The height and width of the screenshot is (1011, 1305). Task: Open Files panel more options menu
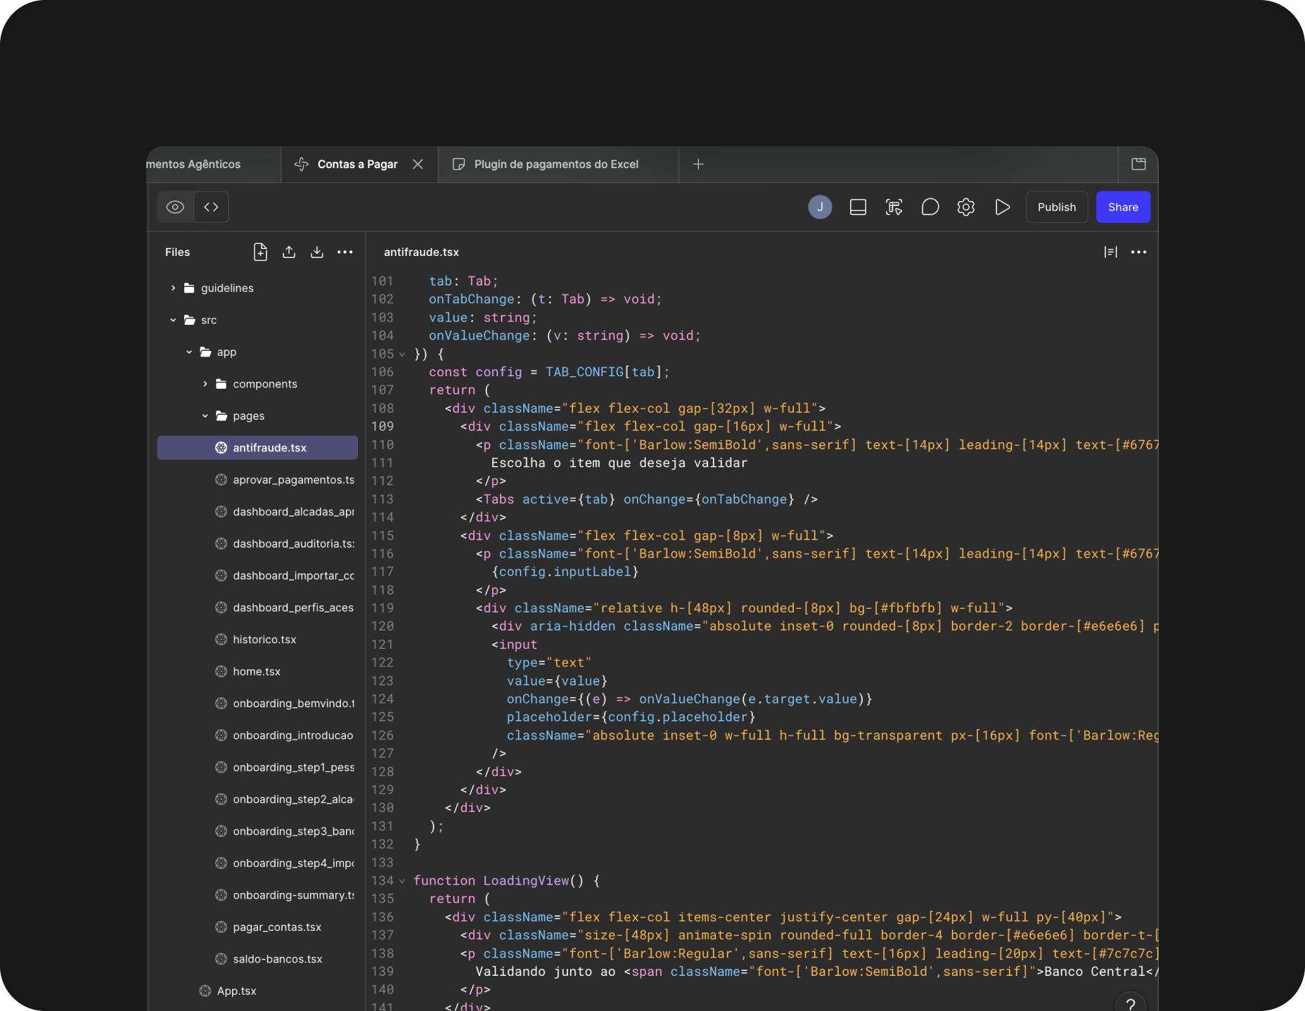tap(345, 252)
